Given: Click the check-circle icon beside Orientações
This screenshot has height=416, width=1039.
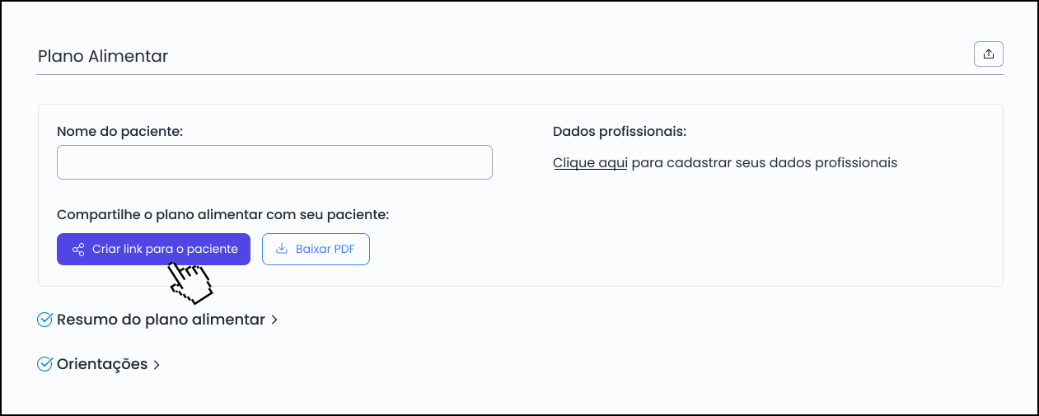Looking at the screenshot, I should click(45, 364).
